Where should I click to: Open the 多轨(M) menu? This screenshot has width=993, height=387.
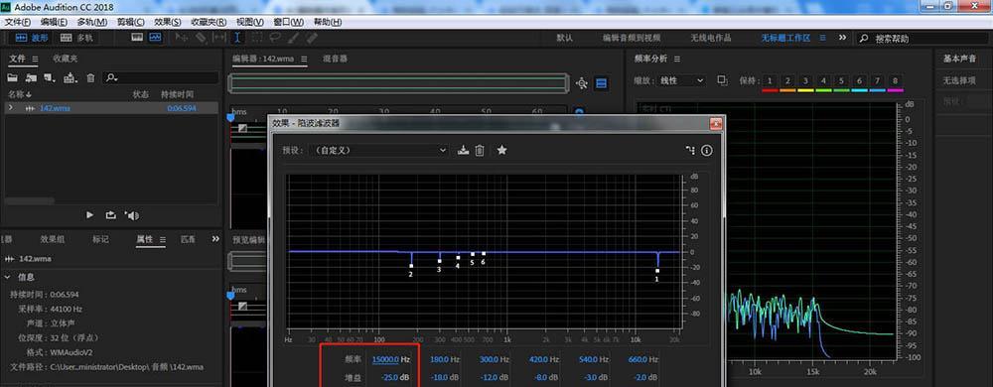92,22
